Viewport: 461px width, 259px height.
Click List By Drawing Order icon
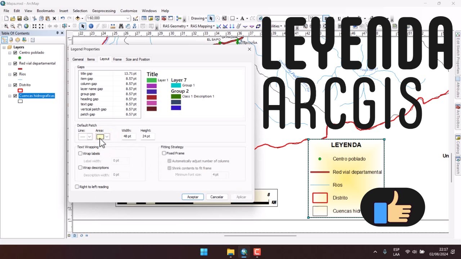pyautogui.click(x=5, y=40)
